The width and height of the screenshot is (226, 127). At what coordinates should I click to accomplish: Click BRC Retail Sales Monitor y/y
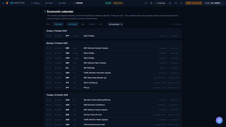coord(113,78)
